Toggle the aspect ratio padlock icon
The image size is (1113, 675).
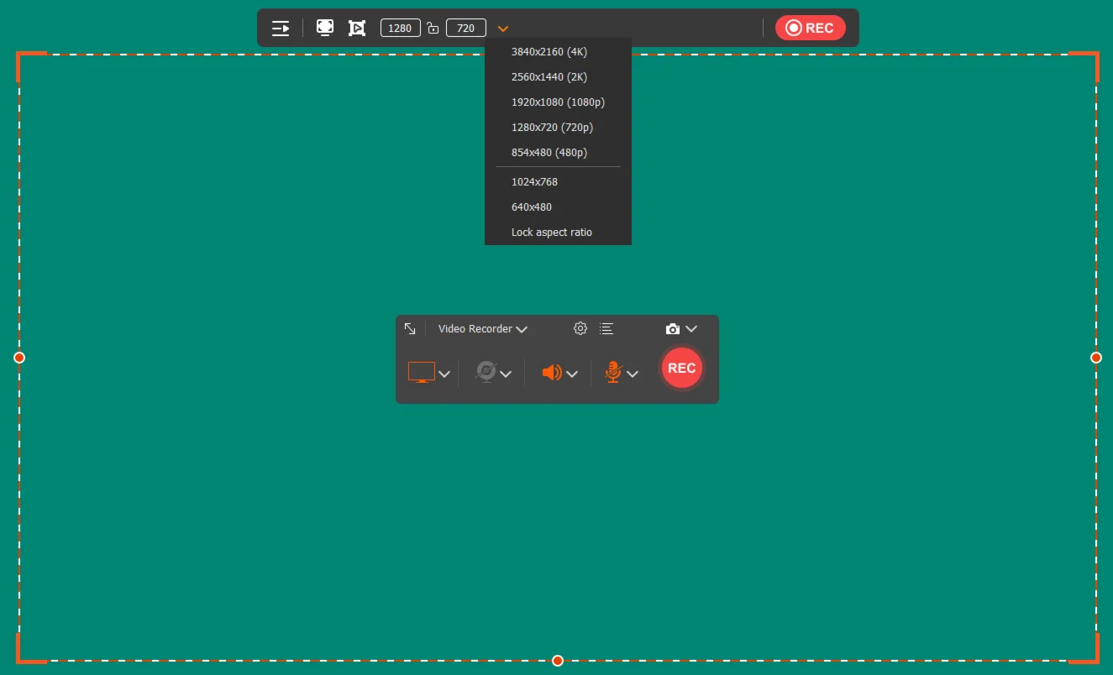[x=433, y=28]
